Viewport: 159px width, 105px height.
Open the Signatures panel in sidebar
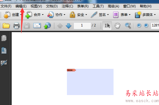[4, 63]
